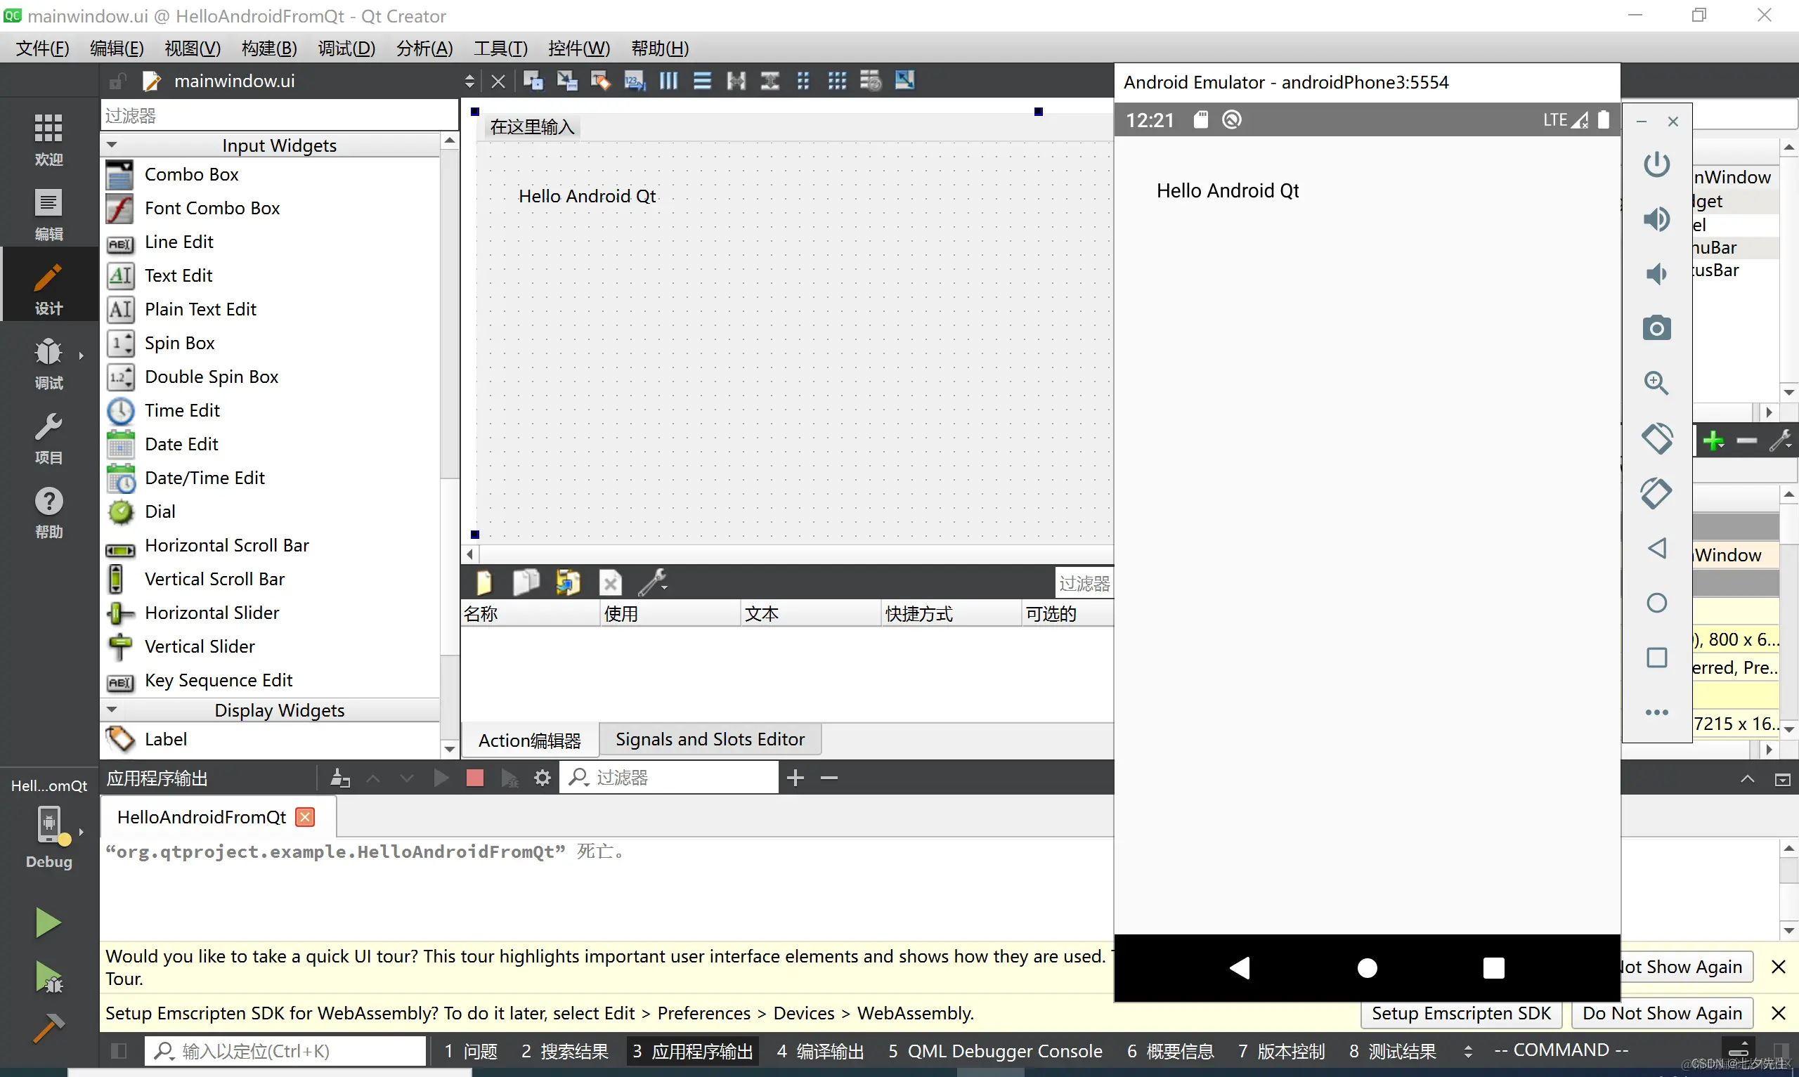Image resolution: width=1799 pixels, height=1077 pixels.
Task: Stop the running application with the red square
Action: coord(474,778)
